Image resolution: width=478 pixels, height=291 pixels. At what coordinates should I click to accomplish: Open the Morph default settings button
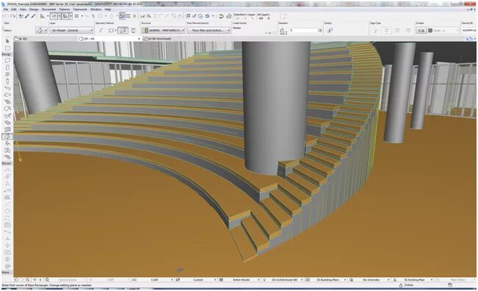[41, 31]
